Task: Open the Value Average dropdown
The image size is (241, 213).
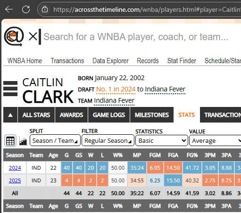Action: coord(215,140)
